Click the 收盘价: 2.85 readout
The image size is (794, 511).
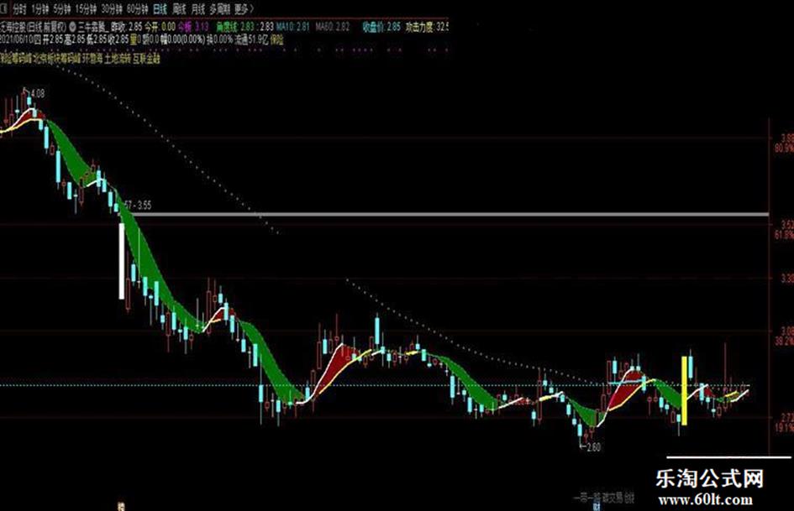coord(381,26)
